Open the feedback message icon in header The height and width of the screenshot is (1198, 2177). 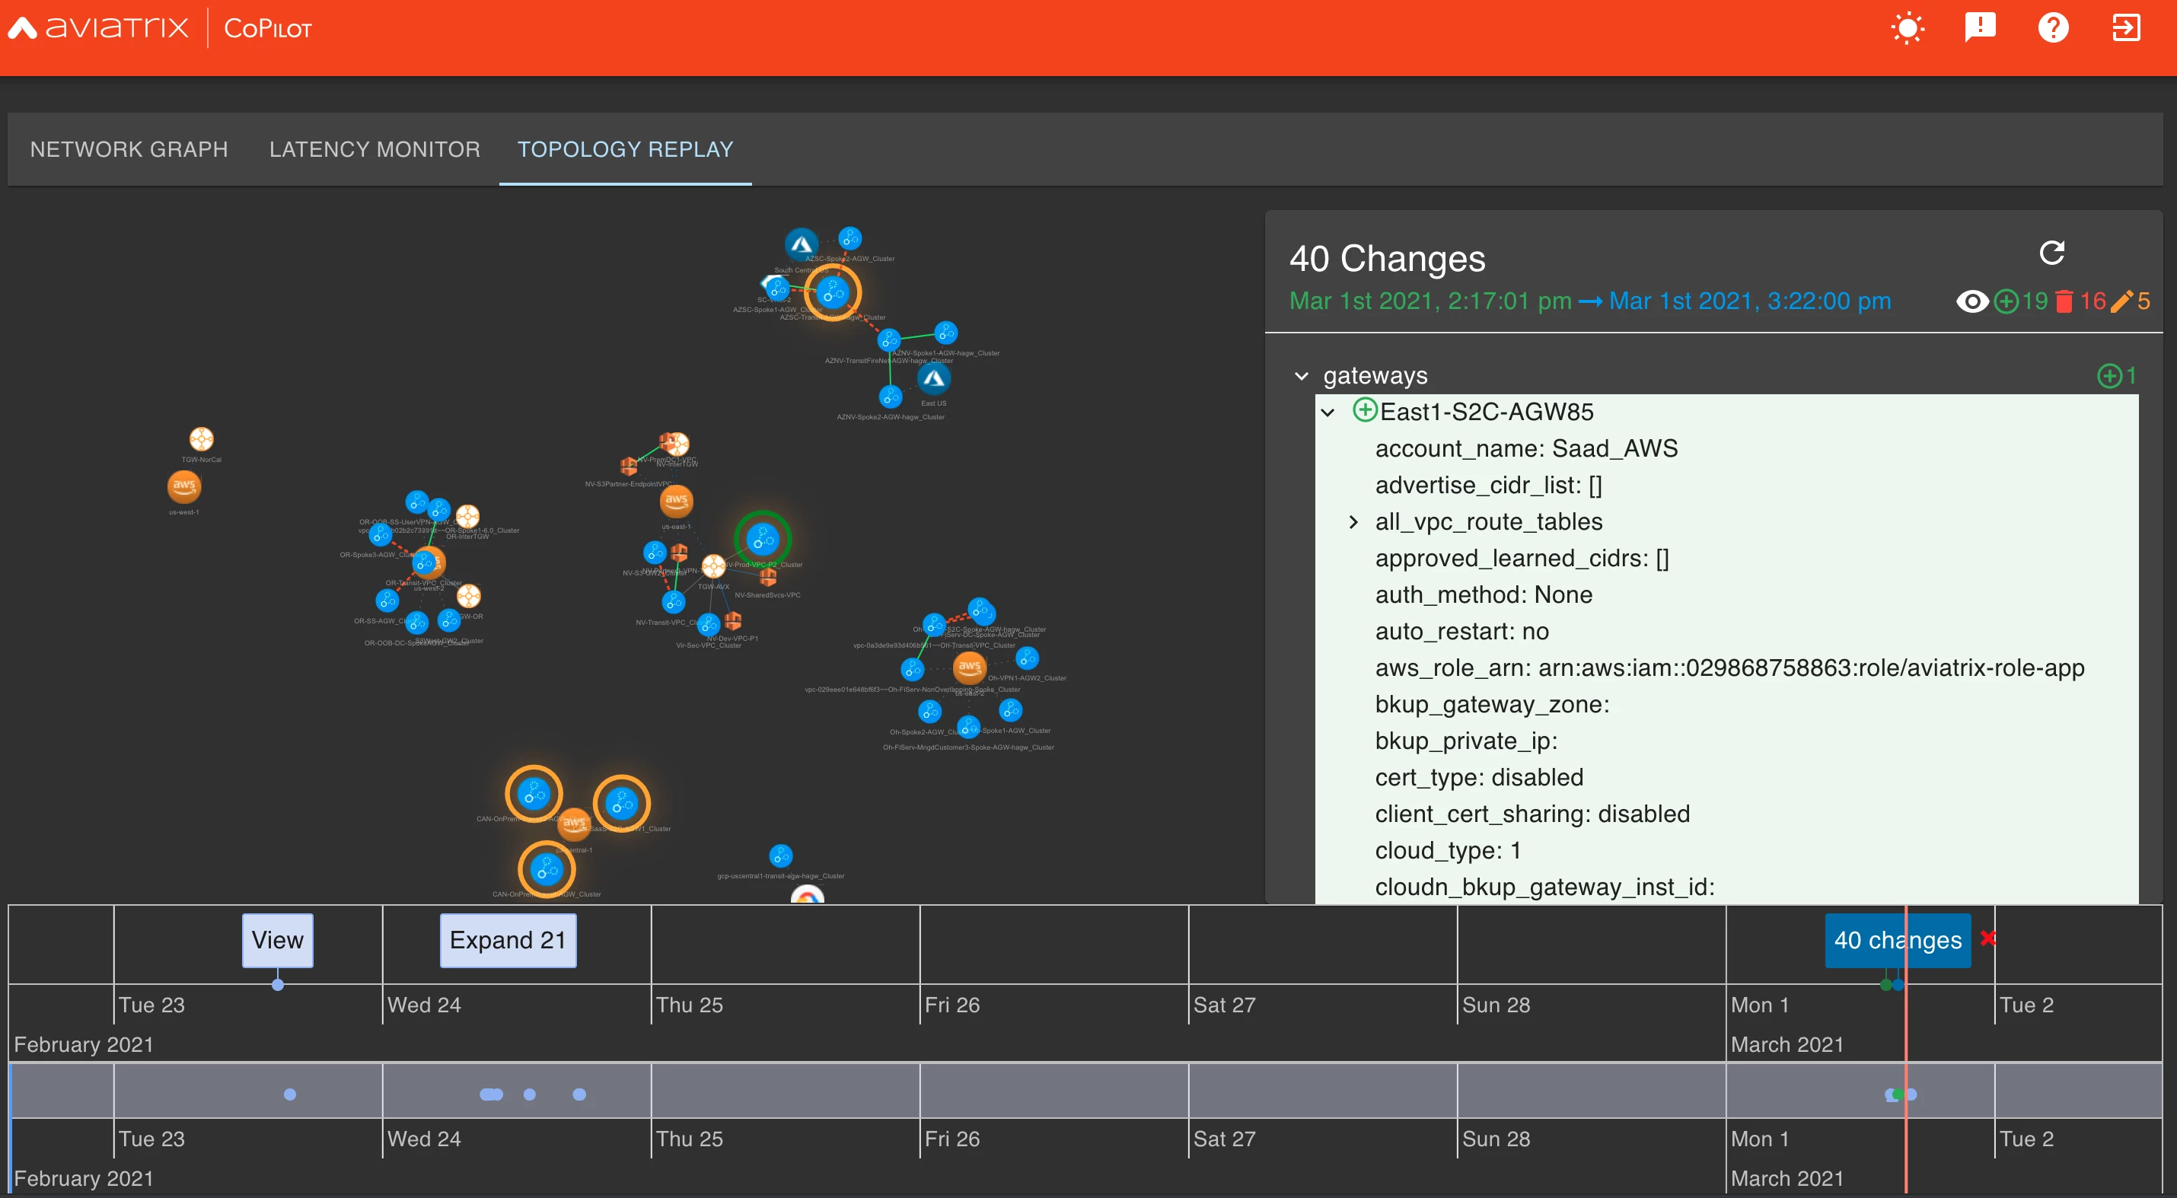pyautogui.click(x=1980, y=28)
